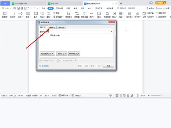Insert Page Number (页码)
The image size is (171, 128).
114,15
